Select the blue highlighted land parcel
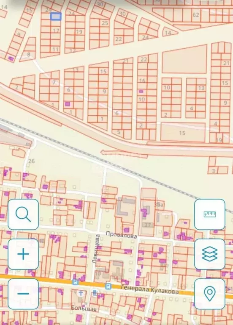The image size is (233, 325). 56,17
